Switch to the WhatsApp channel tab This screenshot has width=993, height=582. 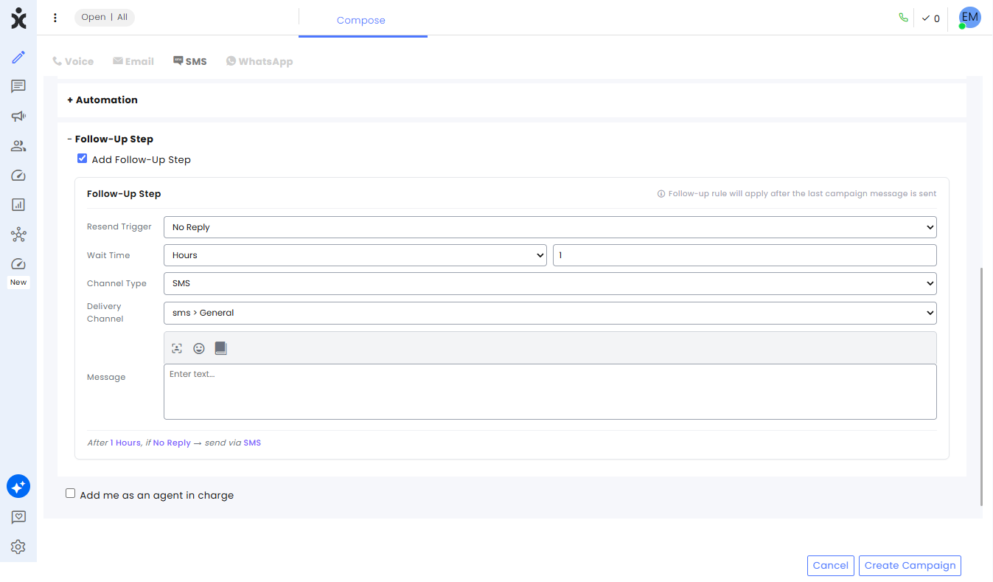[259, 61]
